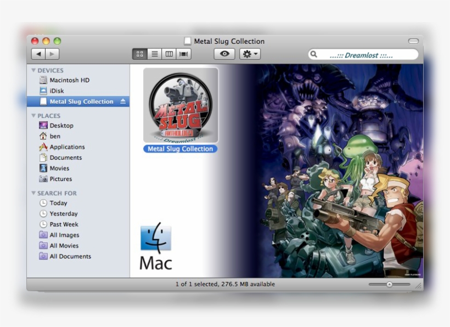This screenshot has width=450, height=327.
Task: Select Metal Slug Collection volume in sidebar
Action: 78,102
